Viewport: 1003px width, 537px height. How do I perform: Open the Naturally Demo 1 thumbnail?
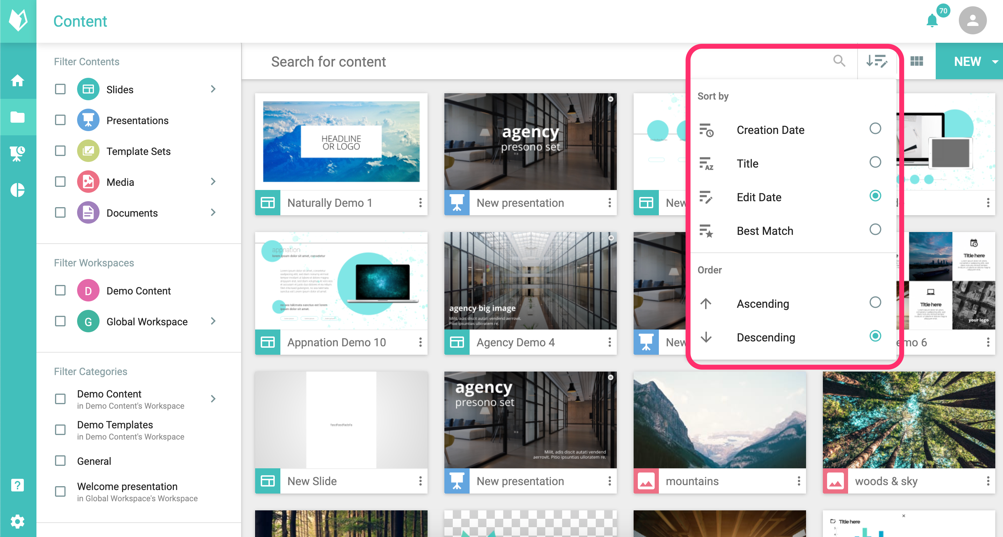(341, 141)
